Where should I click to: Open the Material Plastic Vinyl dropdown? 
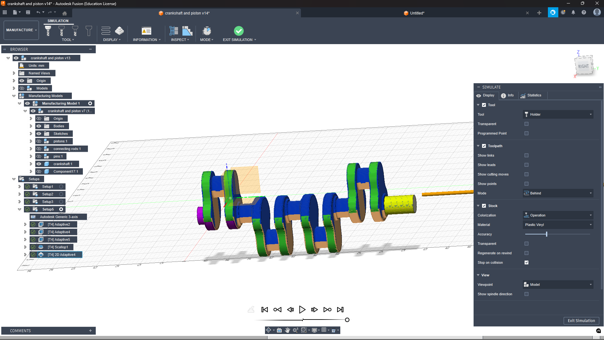pos(558,225)
